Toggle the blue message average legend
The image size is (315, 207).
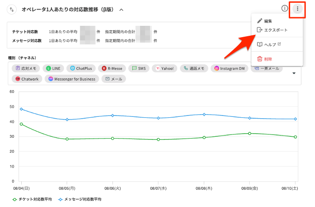80,199
